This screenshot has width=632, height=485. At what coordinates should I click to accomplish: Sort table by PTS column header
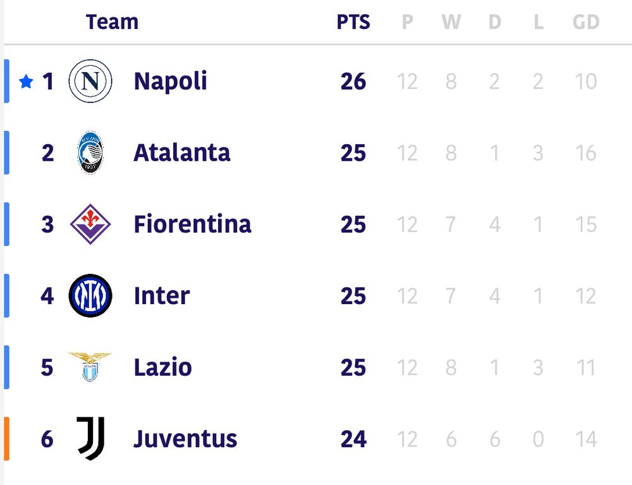click(x=353, y=22)
